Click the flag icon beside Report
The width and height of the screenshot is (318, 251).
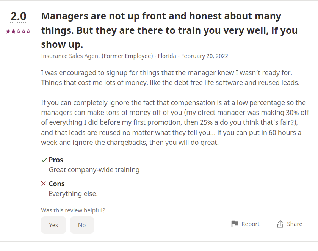[x=235, y=224]
